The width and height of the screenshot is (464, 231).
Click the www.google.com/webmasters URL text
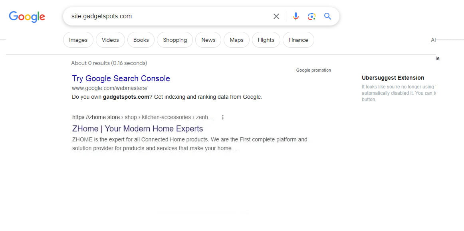pos(109,88)
